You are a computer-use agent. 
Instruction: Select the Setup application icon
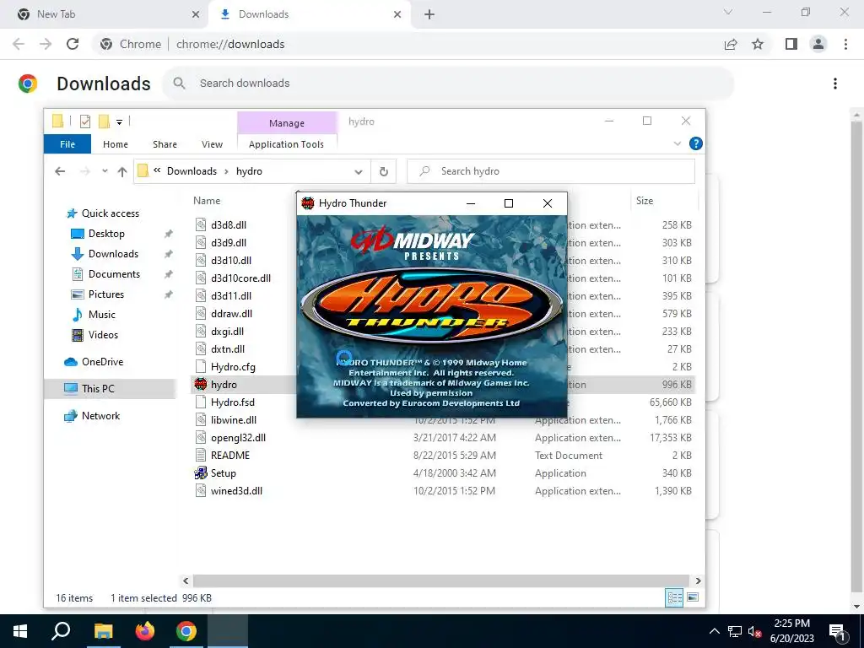click(201, 472)
